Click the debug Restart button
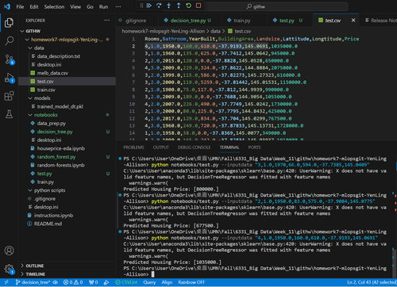 [x=188, y=6]
